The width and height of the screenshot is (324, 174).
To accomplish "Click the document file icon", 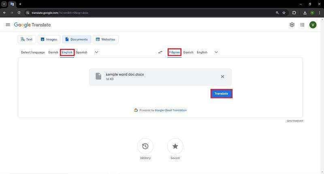I will point(98,76).
